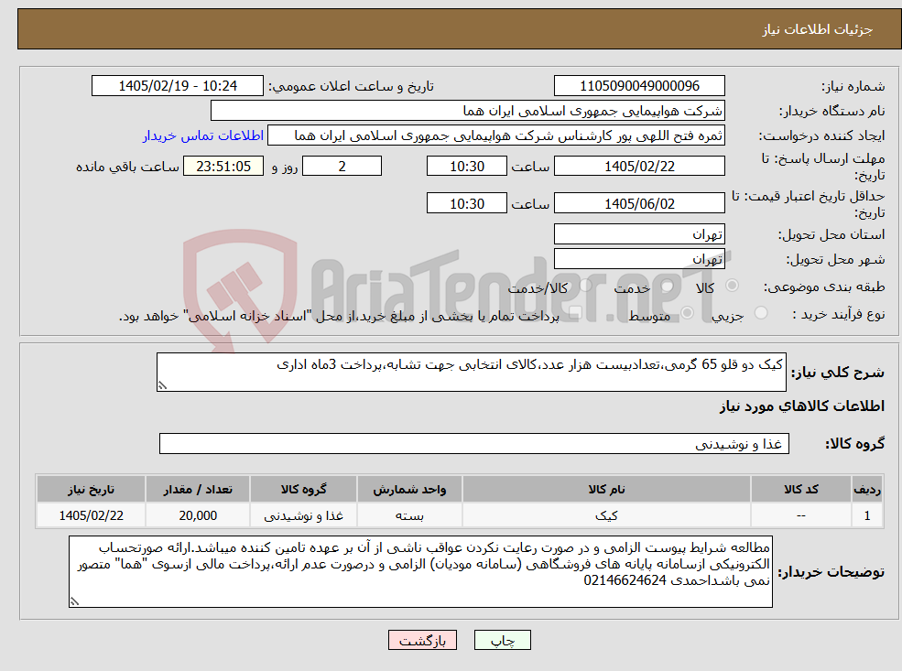
Task: Click the تعداد / مقدار column header
Action: pyautogui.click(x=197, y=490)
